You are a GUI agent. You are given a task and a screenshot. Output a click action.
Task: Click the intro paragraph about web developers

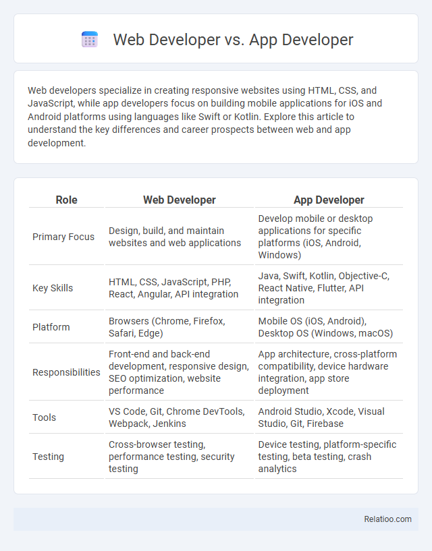click(x=205, y=117)
